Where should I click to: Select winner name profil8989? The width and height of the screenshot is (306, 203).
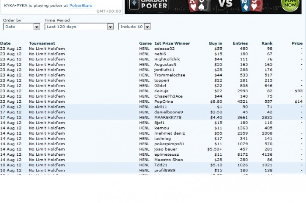tap(165, 170)
